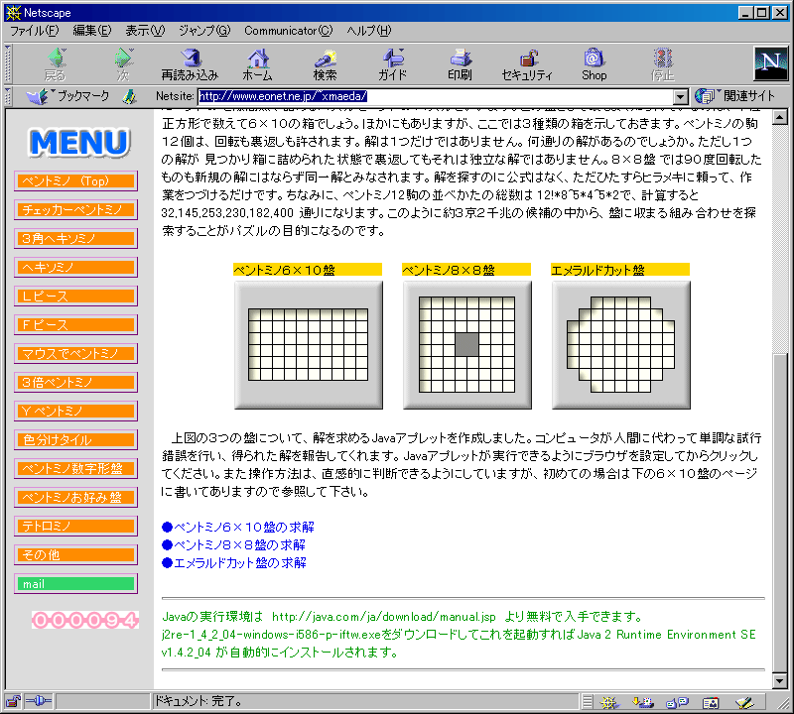This screenshot has height=714, width=794.
Task: Open the Yペントミノ page
Action: pyautogui.click(x=76, y=412)
